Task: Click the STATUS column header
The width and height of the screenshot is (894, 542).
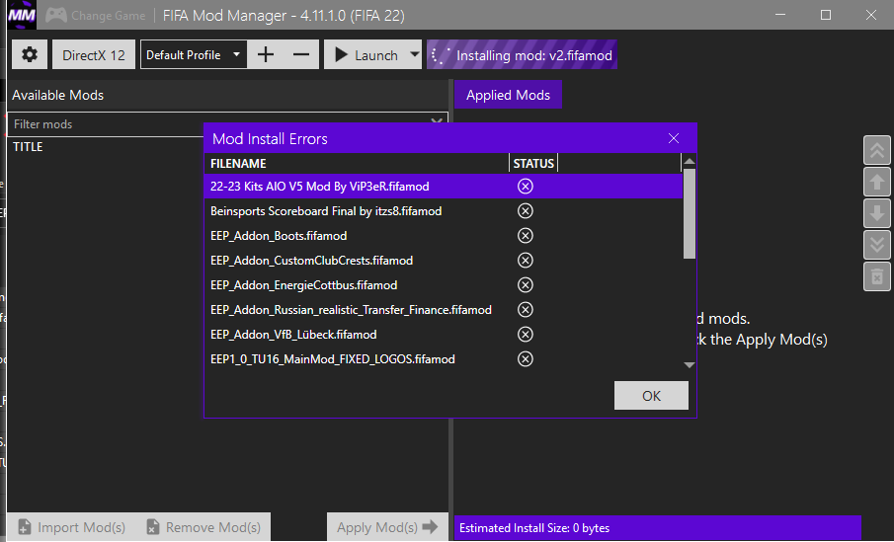Action: [533, 164]
